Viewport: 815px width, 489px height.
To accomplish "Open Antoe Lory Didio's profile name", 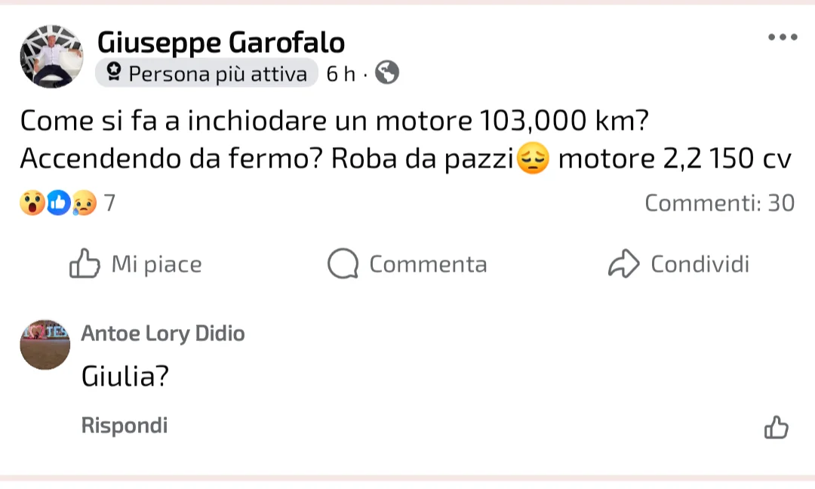I will coord(163,334).
